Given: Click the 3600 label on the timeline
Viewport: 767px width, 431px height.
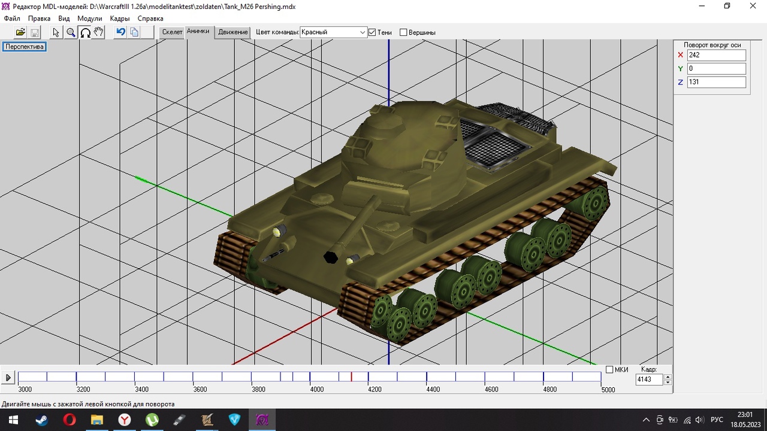Looking at the screenshot, I should [200, 389].
